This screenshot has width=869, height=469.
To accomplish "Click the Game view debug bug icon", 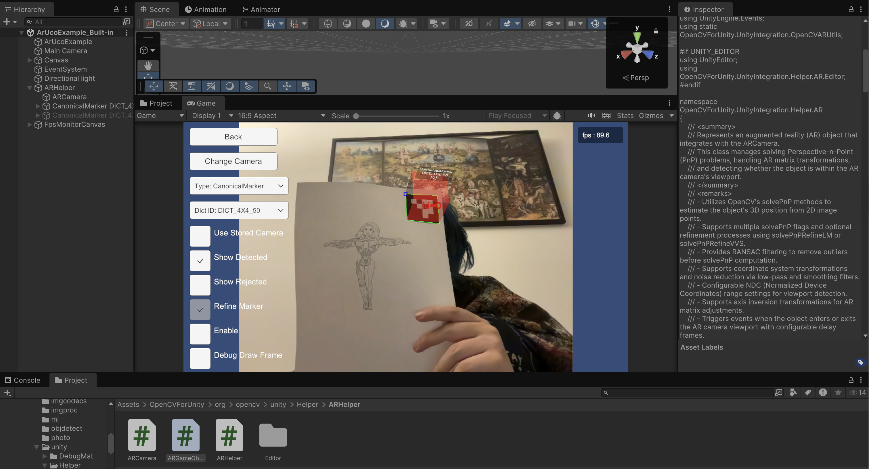I will pyautogui.click(x=557, y=116).
